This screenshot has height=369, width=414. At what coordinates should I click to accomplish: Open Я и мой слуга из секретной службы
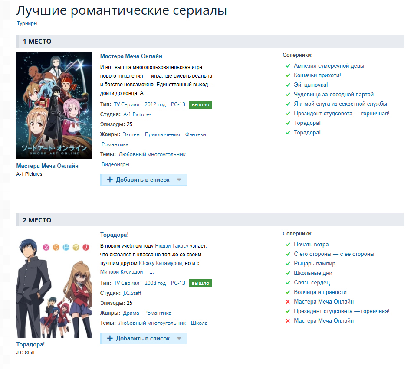(340, 104)
